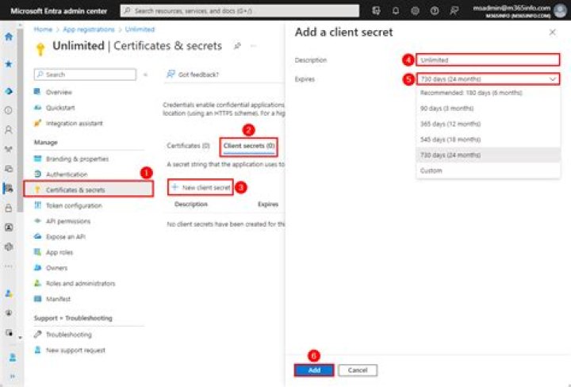Click the Description column header
571x387 pixels.
click(191, 205)
